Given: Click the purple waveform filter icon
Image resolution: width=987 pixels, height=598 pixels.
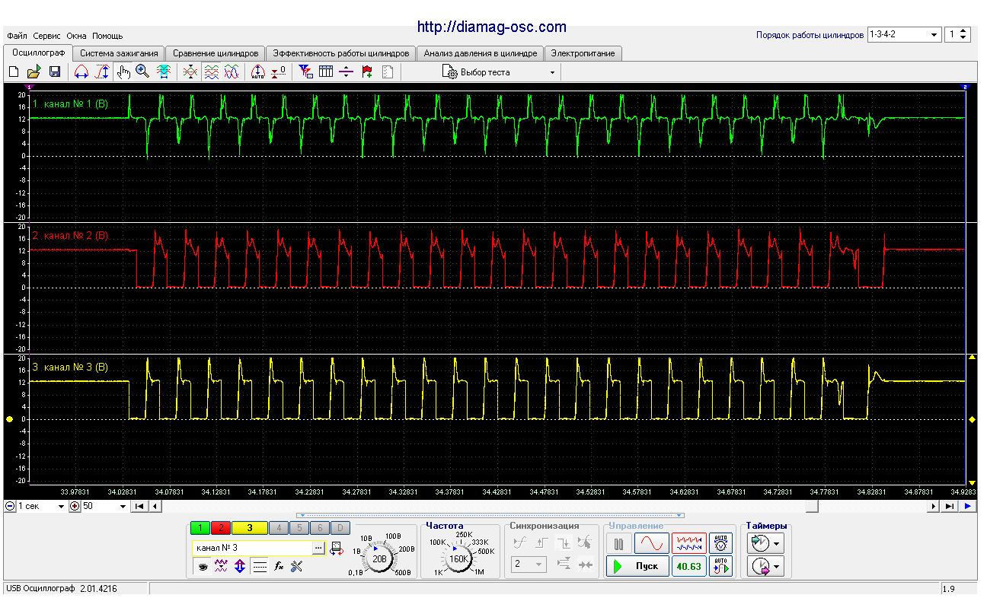Looking at the screenshot, I should [222, 566].
